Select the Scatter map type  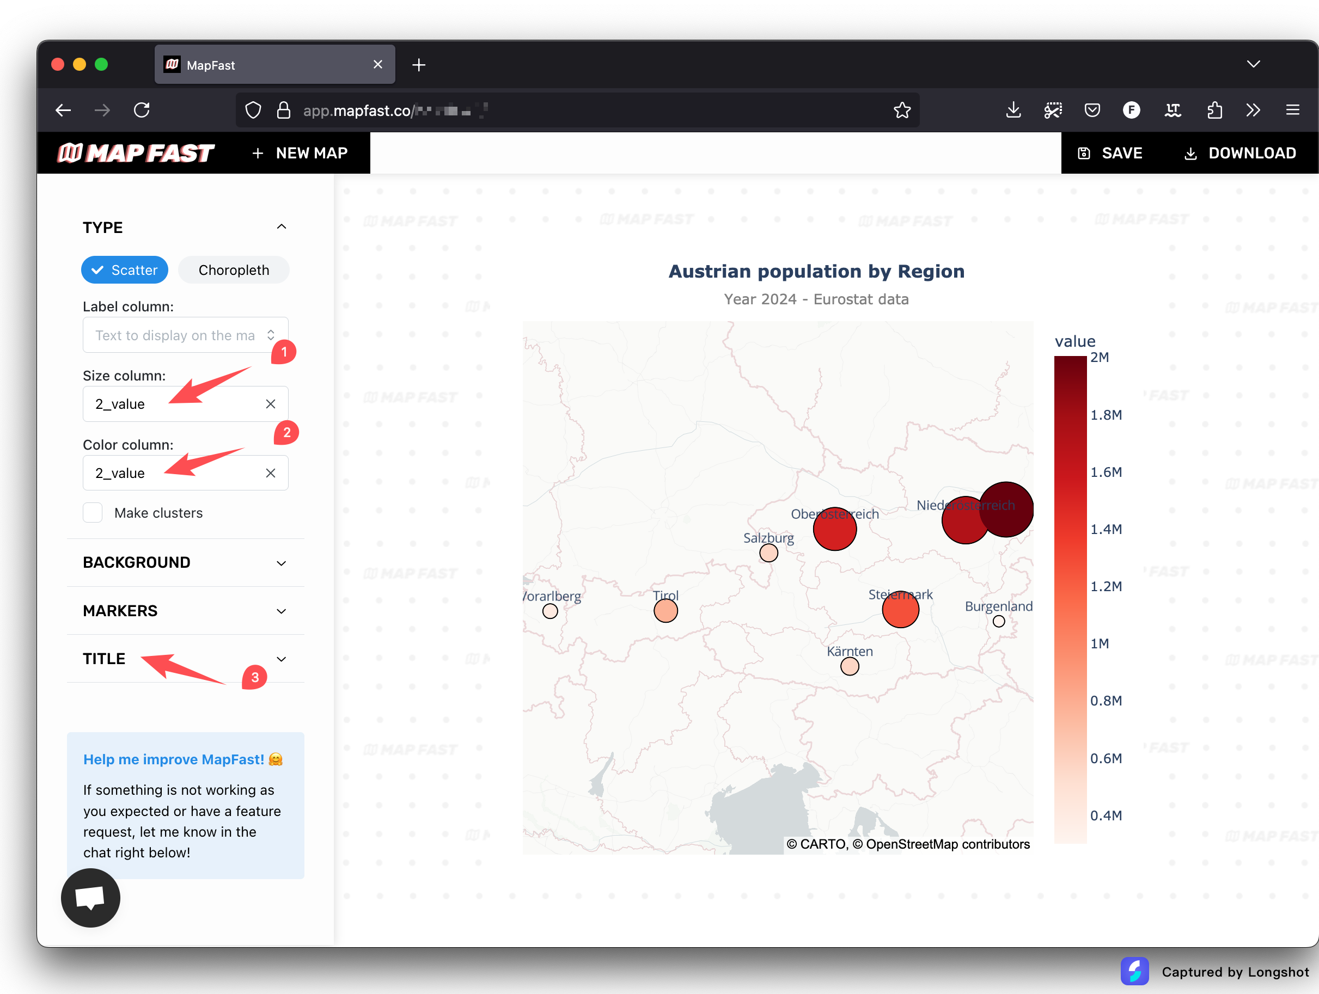click(x=125, y=270)
